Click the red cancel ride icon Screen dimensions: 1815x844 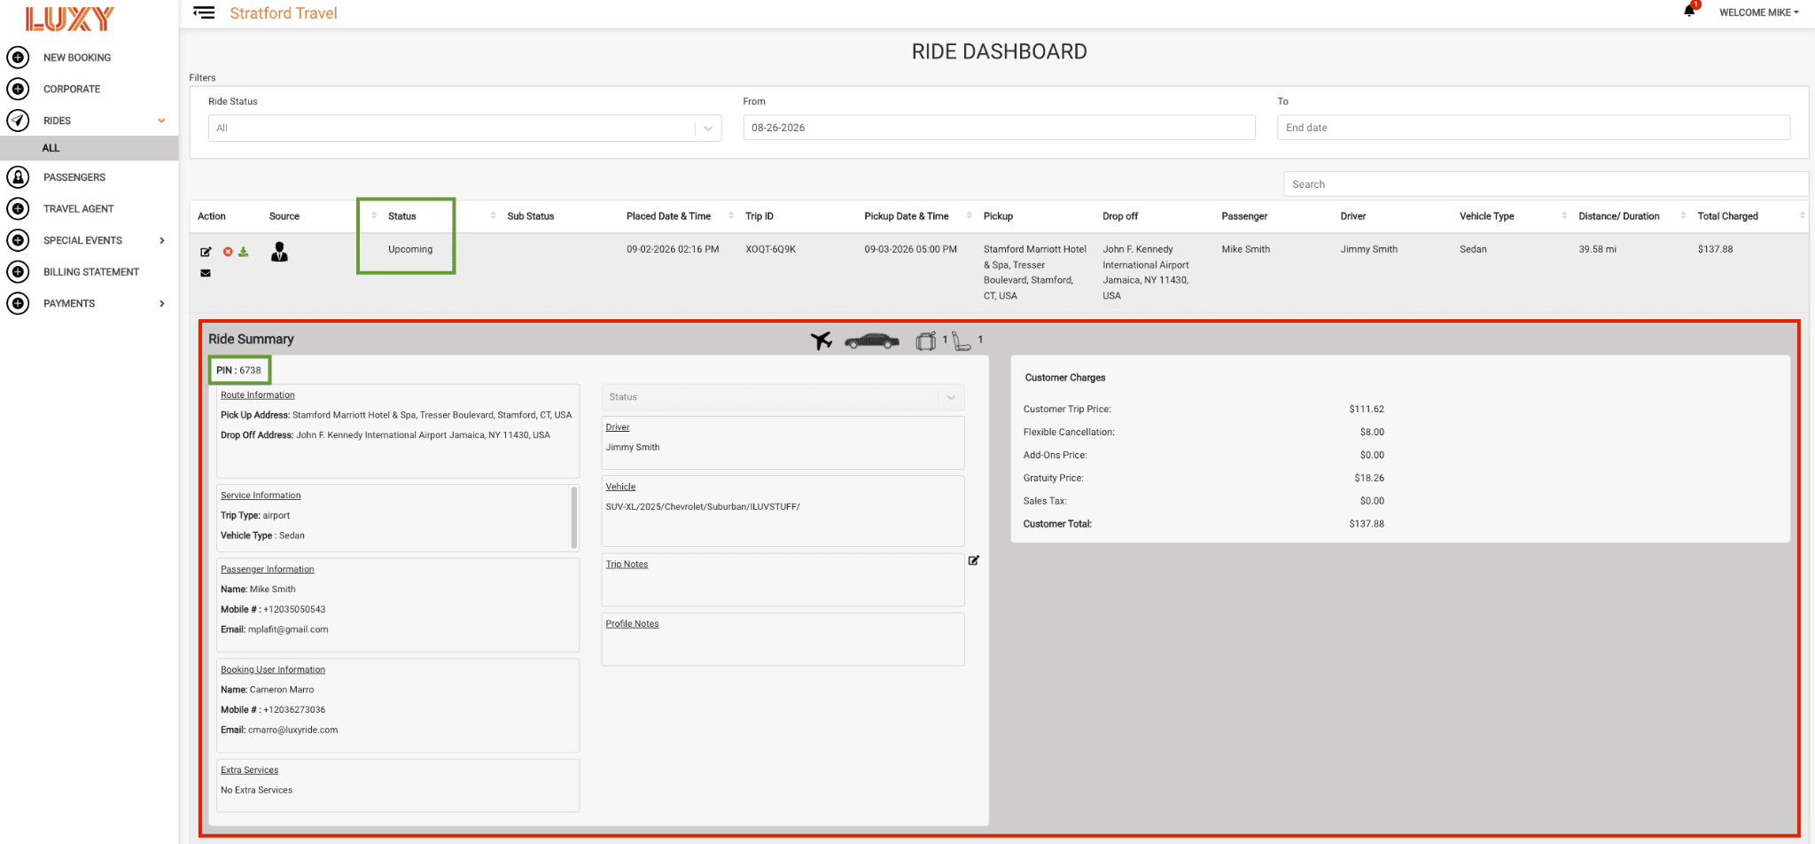228,252
